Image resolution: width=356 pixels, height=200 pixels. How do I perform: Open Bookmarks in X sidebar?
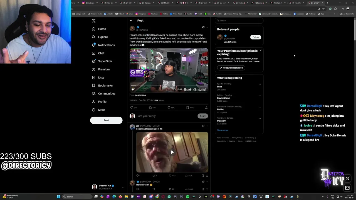click(102, 86)
